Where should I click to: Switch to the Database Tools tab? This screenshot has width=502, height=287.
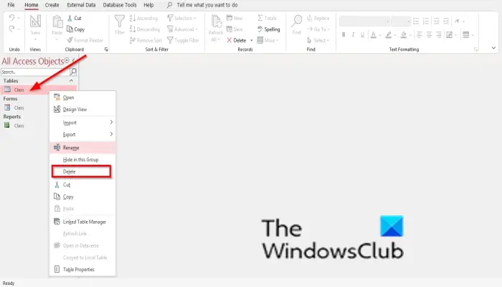tap(120, 5)
